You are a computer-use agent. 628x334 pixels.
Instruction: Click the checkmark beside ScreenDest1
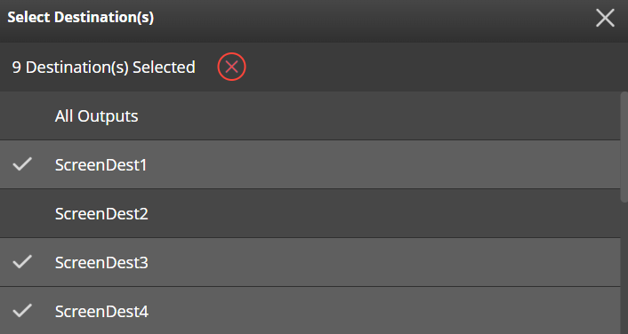[22, 164]
